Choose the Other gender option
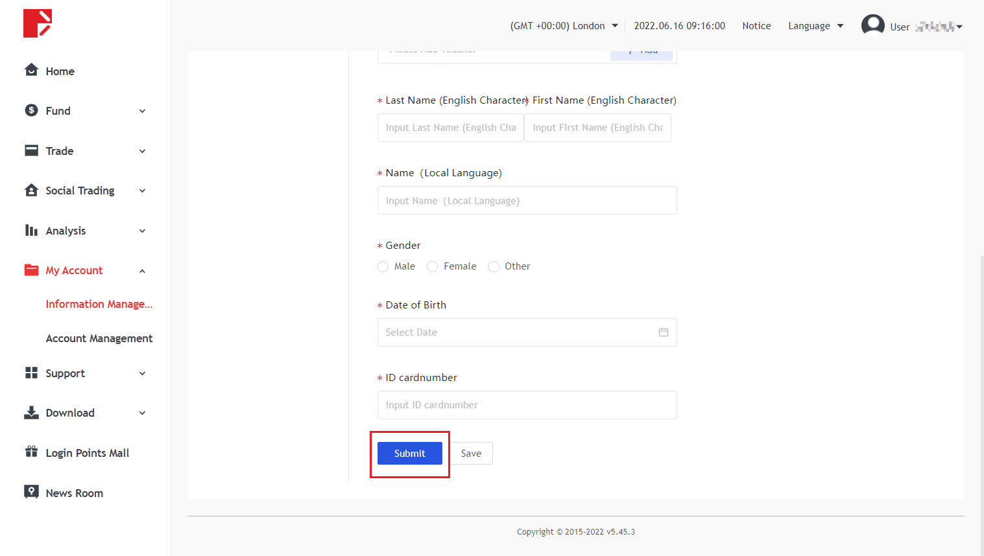Screen dimensions: 984x556 (x=494, y=267)
